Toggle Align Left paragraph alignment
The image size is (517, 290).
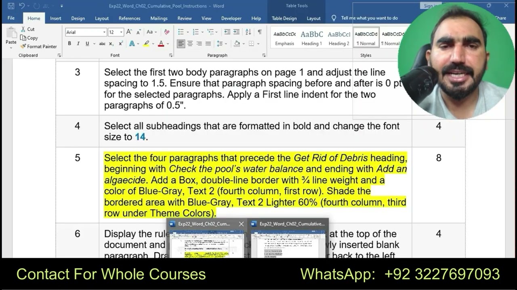tap(181, 43)
